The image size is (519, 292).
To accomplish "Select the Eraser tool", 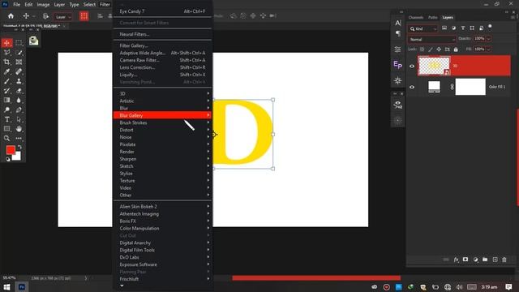I will tap(19, 91).
